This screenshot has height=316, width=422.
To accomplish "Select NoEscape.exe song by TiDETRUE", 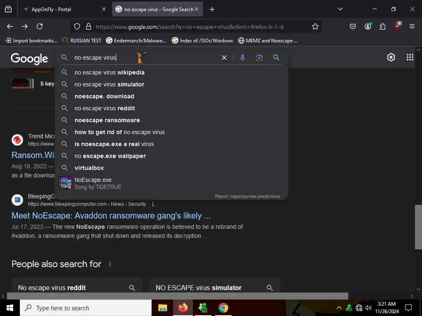I will pyautogui.click(x=171, y=183).
